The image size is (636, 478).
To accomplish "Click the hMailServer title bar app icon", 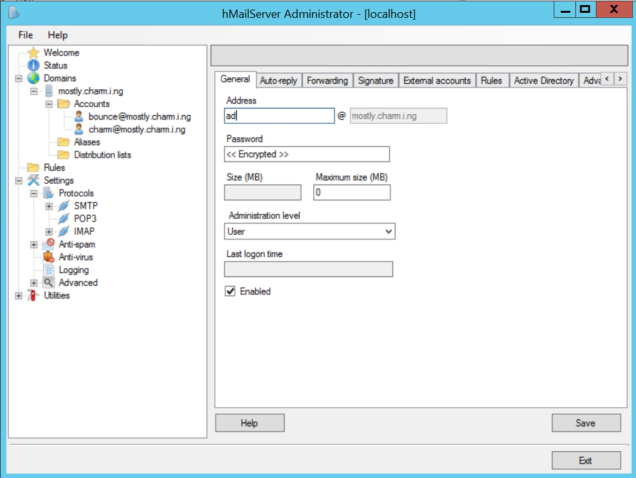I will point(14,13).
